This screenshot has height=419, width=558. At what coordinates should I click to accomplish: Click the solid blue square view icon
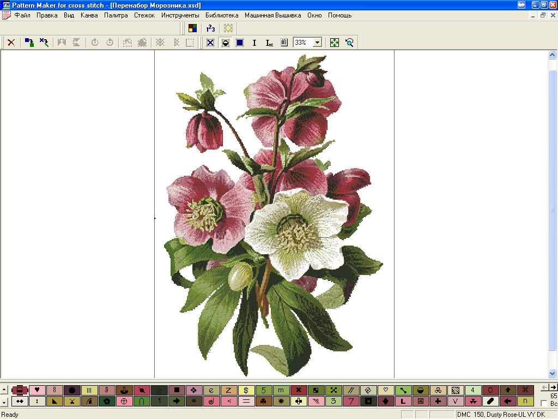click(240, 43)
